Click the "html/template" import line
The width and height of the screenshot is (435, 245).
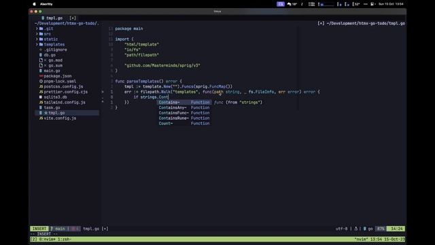pyautogui.click(x=142, y=44)
